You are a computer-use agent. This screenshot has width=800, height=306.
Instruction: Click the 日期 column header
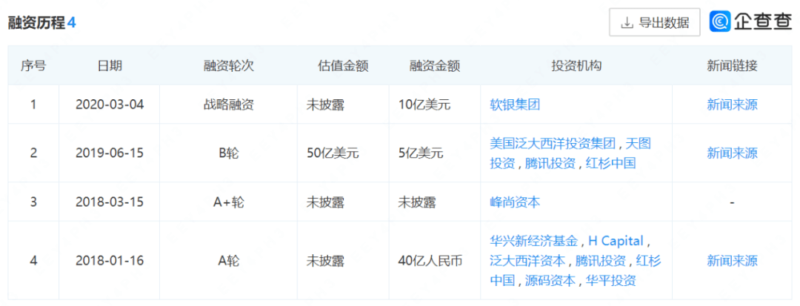110,66
